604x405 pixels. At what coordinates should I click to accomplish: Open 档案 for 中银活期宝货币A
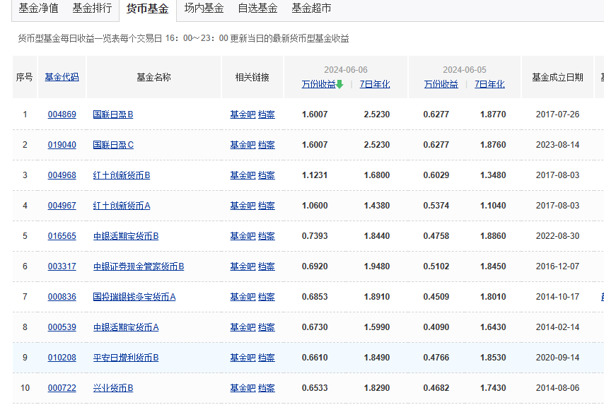pyautogui.click(x=266, y=327)
